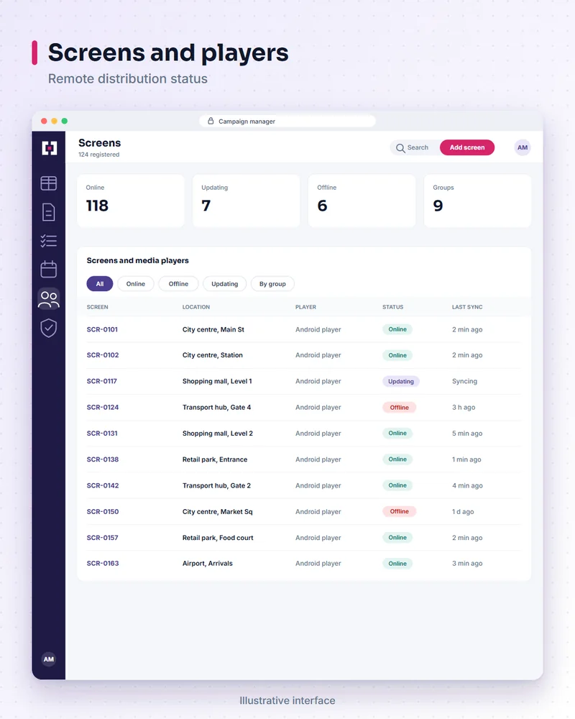Open screen SCR-0163
This screenshot has height=719, width=575.
tap(103, 563)
